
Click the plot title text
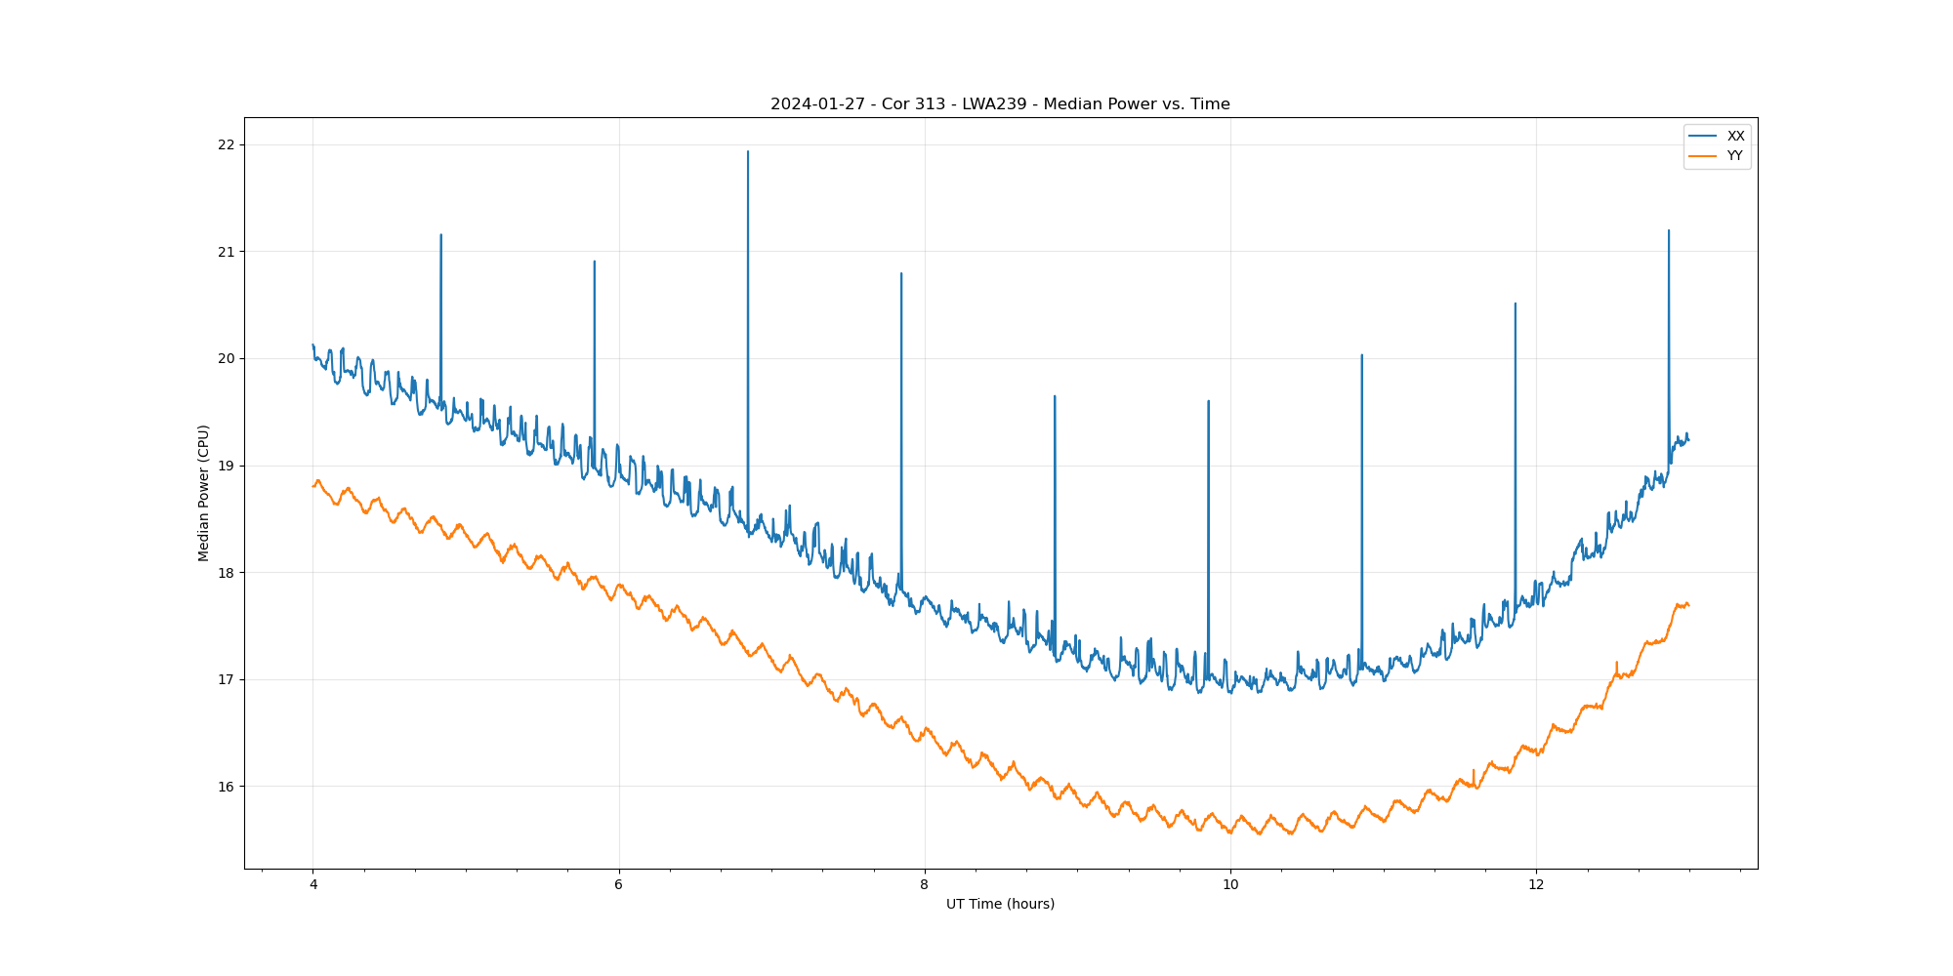1000,104
